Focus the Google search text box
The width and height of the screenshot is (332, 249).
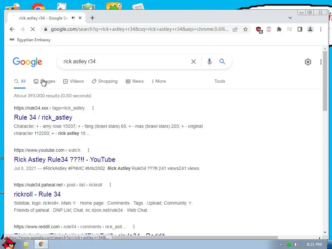point(125,62)
